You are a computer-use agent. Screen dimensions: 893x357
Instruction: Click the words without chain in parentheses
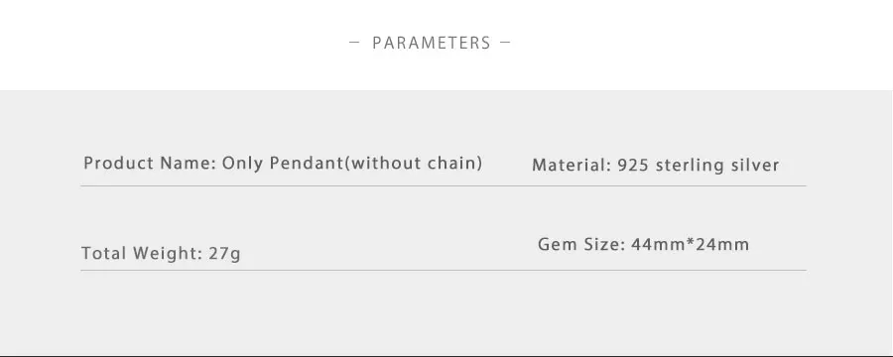tap(416, 164)
